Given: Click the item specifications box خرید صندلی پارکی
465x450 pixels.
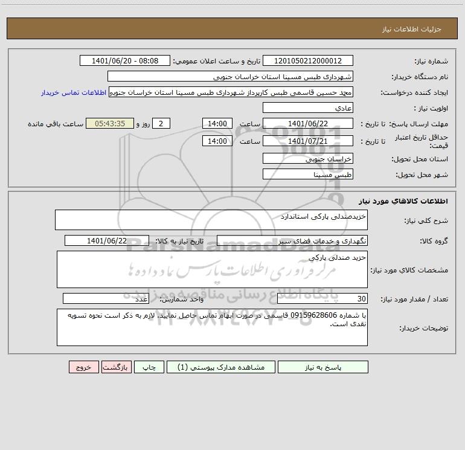Looking at the screenshot, I should click(x=212, y=269).
